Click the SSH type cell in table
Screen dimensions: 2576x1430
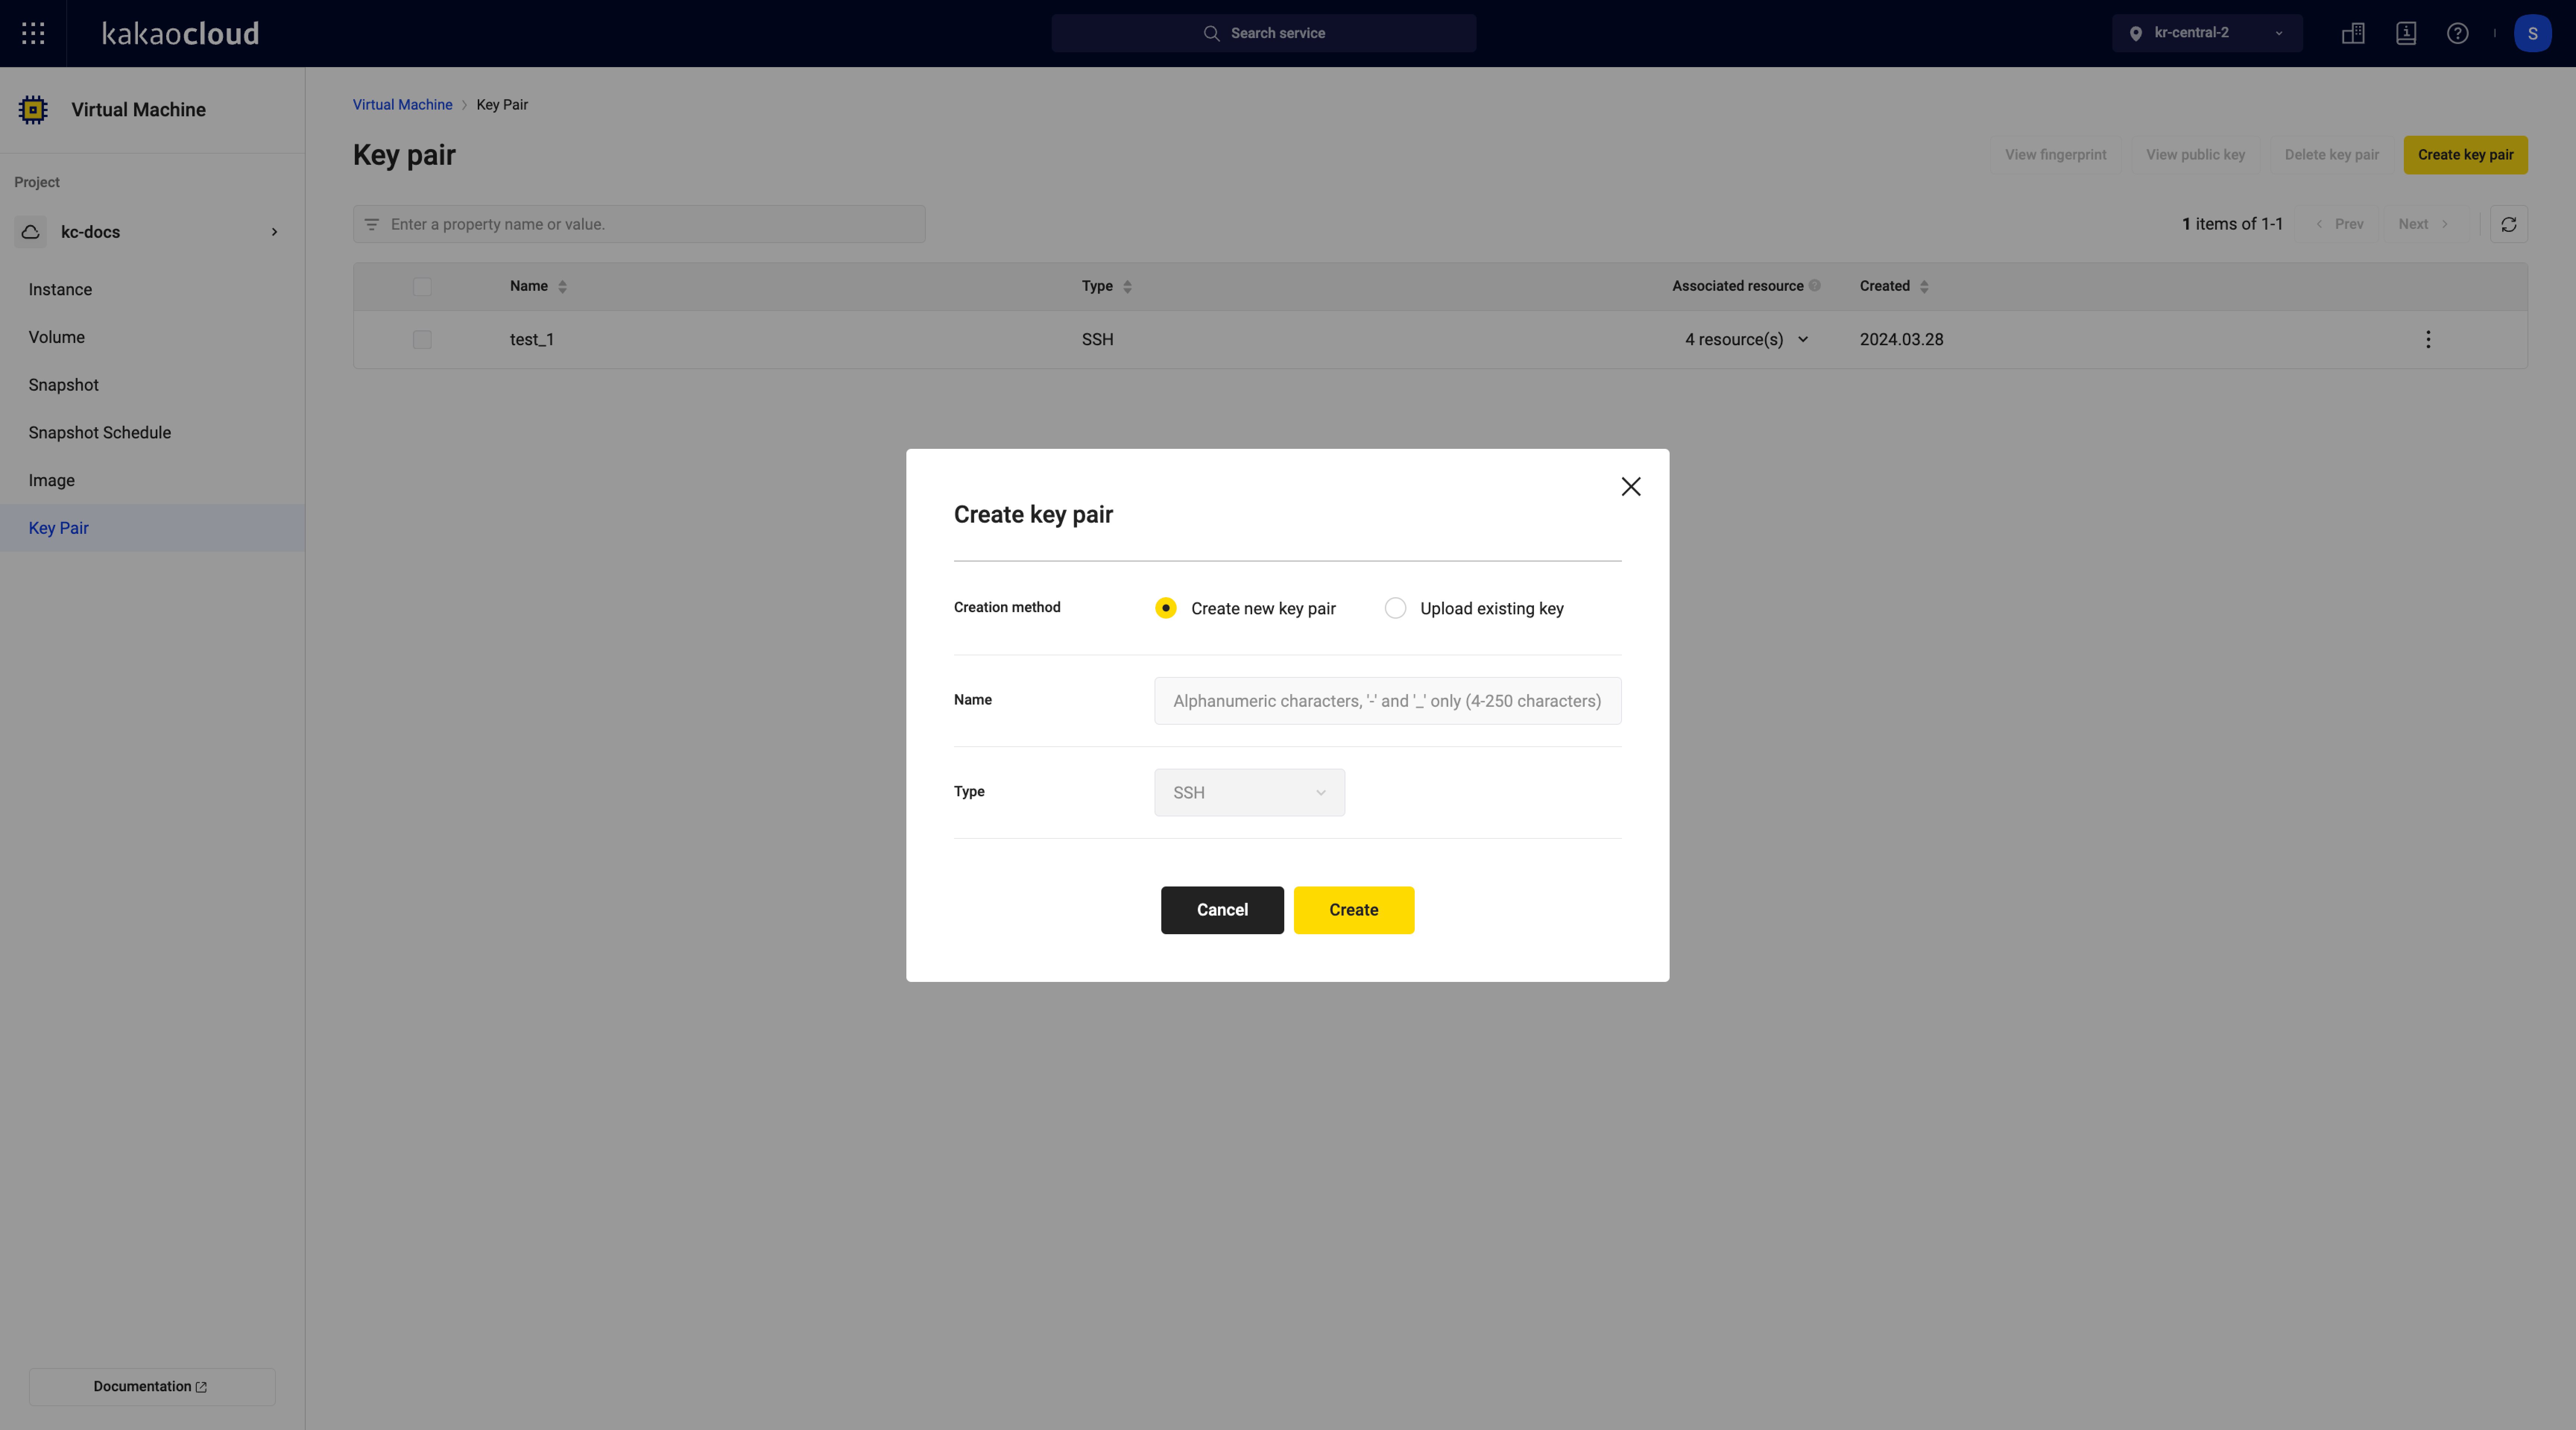(1097, 340)
